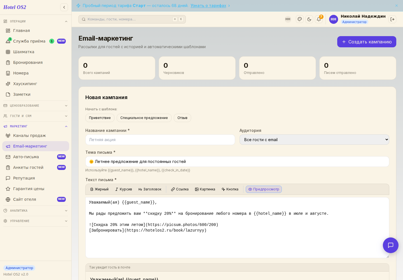Insert a Ссылка link
Image resolution: width=403 pixels, height=280 pixels.
[180, 189]
